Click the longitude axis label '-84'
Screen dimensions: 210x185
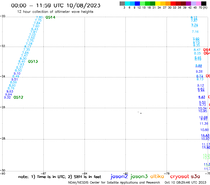pyautogui.click(x=85, y=173)
